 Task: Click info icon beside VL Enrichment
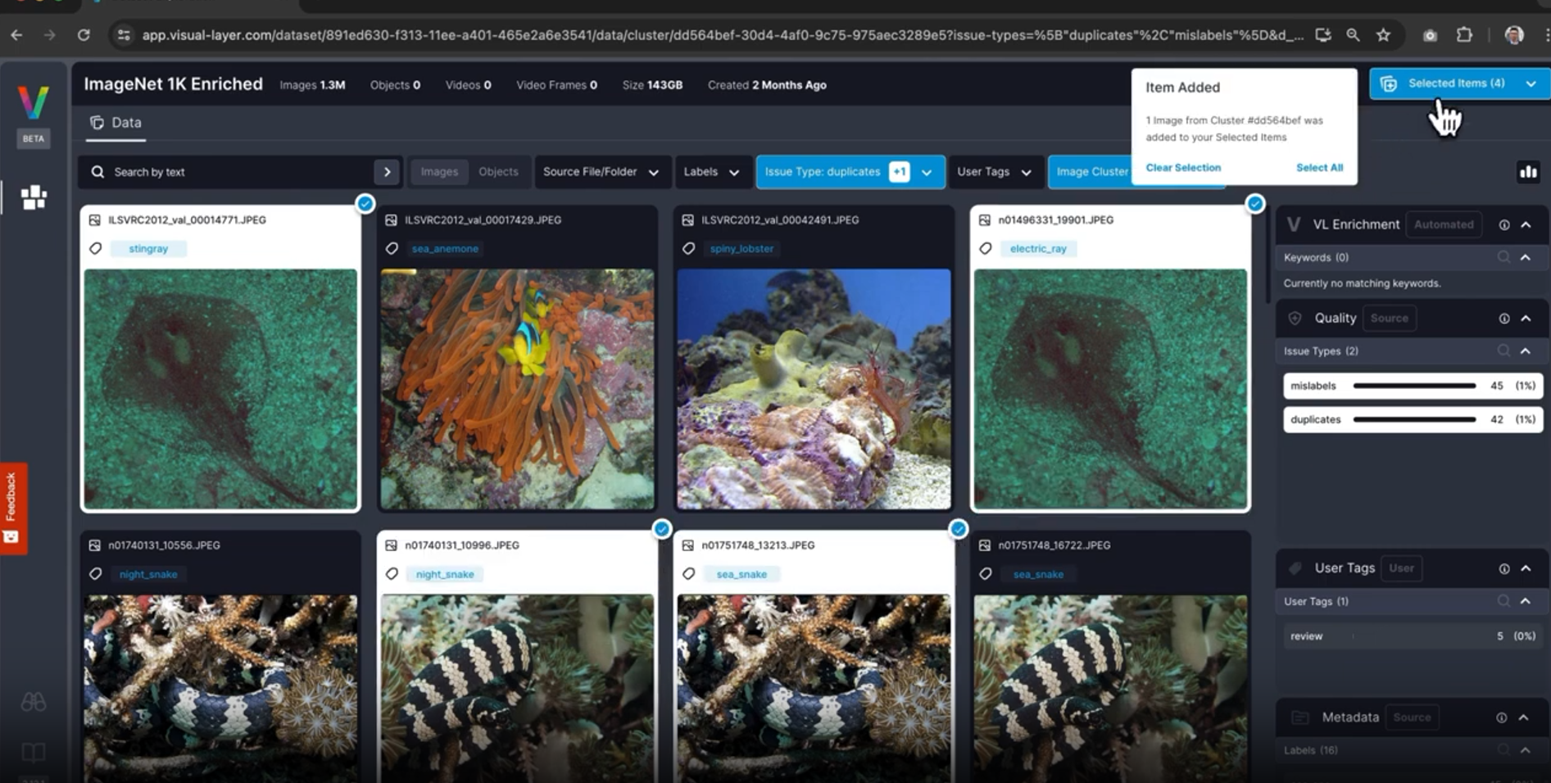click(x=1503, y=225)
